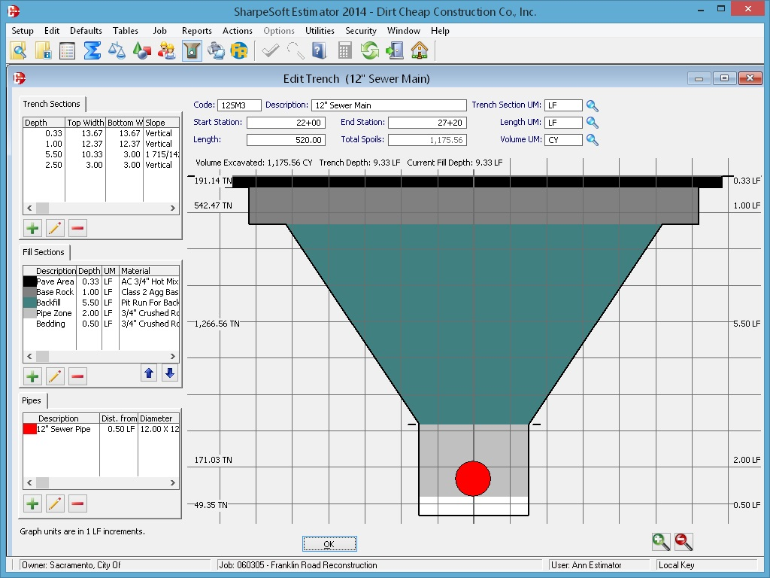Open the Length UM lookup magnifier

click(x=592, y=123)
